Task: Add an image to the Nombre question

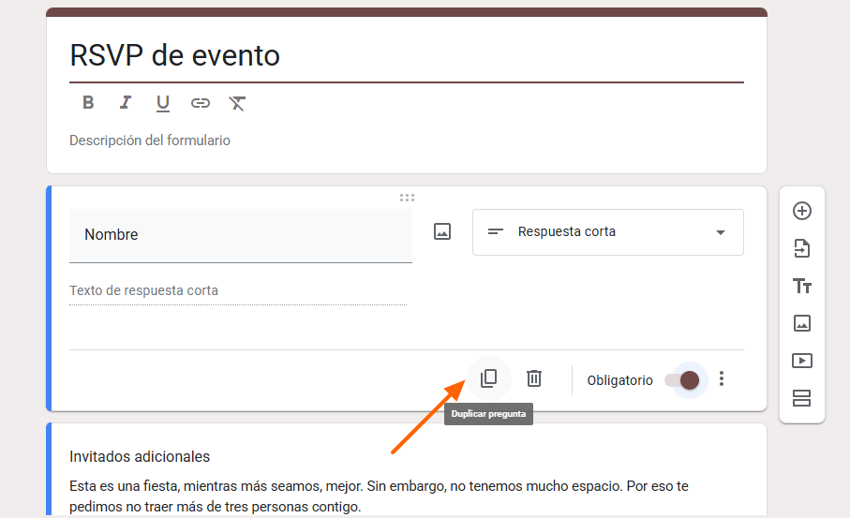Action: 442,232
